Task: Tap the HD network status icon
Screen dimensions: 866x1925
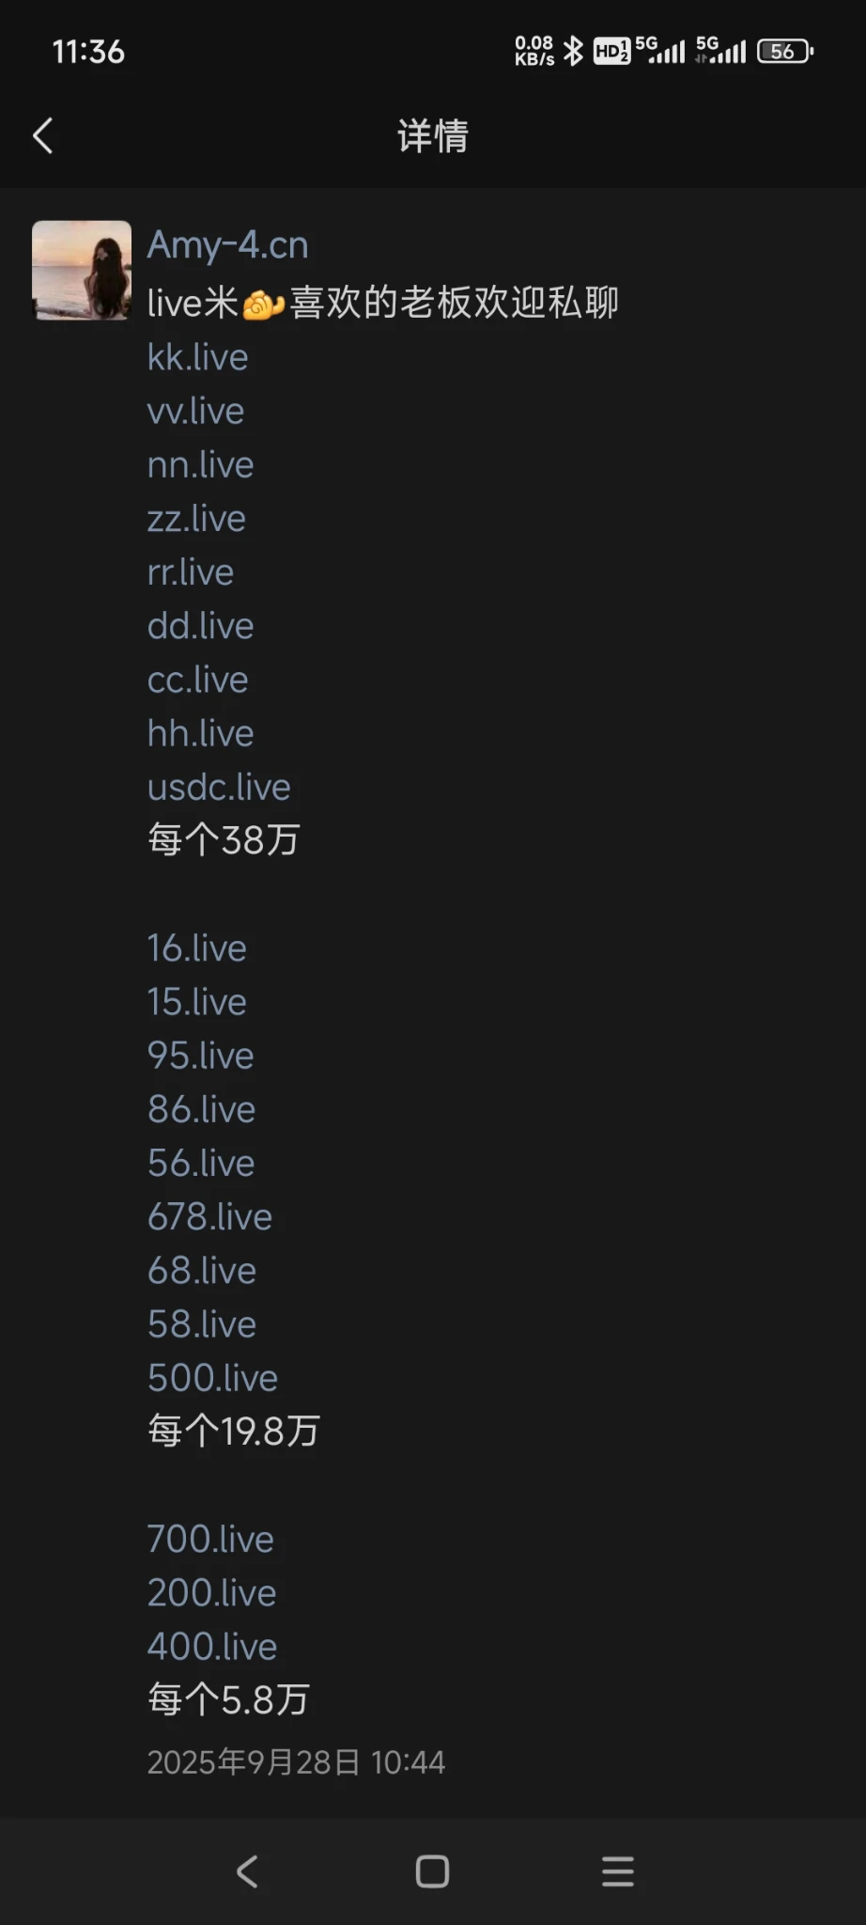Action: [611, 52]
